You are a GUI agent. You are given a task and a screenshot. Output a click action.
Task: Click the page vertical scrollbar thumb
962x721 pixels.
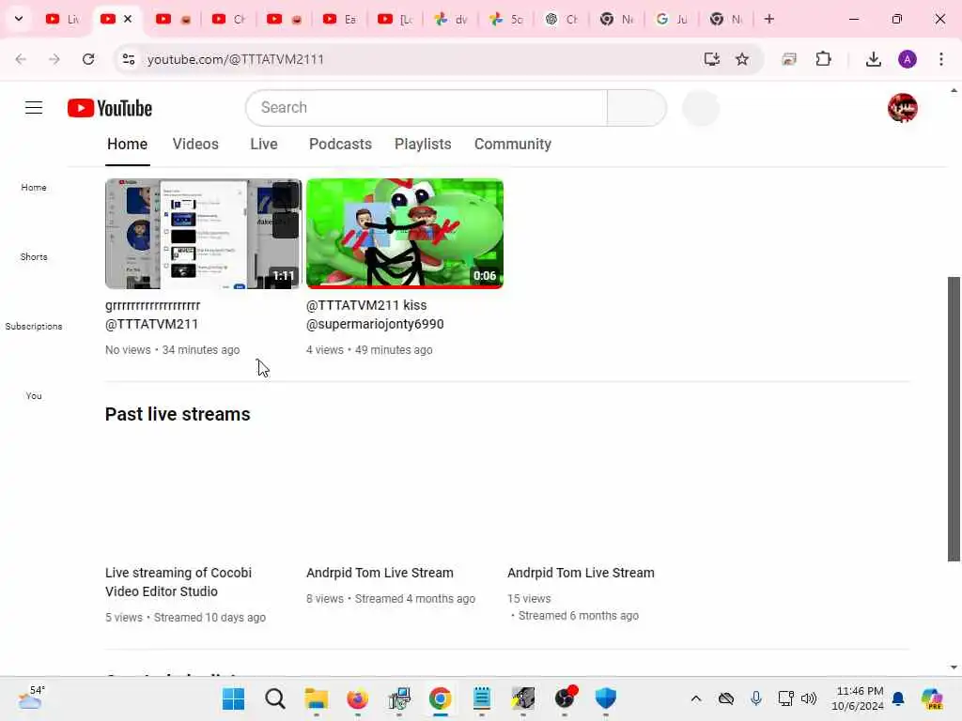click(x=954, y=419)
